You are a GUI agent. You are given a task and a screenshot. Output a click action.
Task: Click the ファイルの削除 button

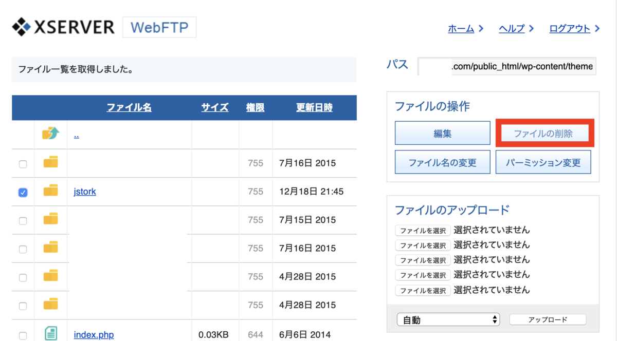point(543,134)
